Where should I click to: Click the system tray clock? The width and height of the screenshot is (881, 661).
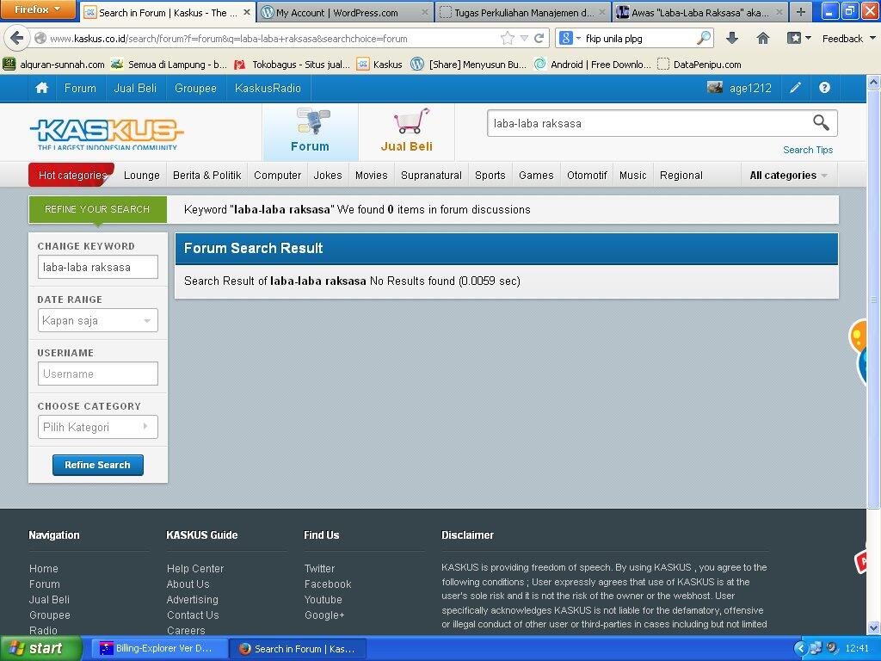click(857, 649)
